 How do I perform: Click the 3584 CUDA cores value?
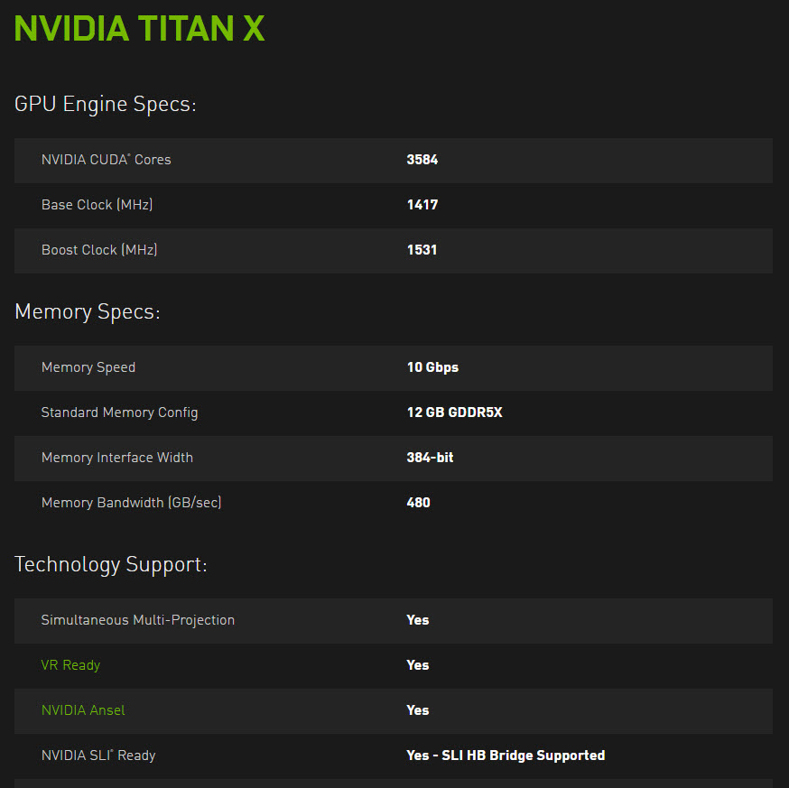coord(422,160)
